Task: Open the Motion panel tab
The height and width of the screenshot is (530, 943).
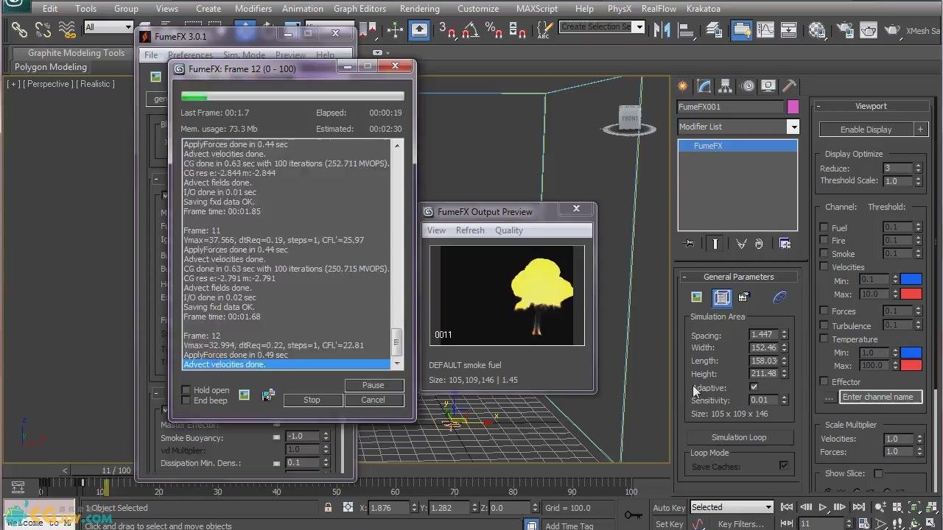Action: [x=748, y=85]
